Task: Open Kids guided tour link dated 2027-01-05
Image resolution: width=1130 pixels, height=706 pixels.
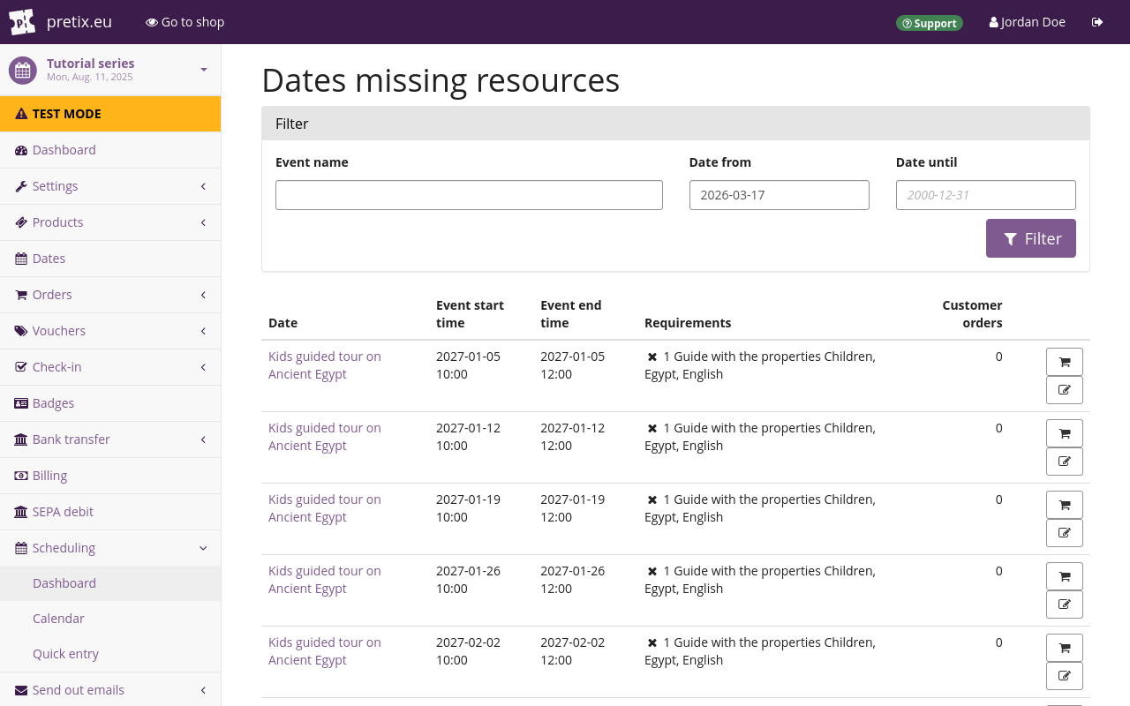Action: pos(325,365)
